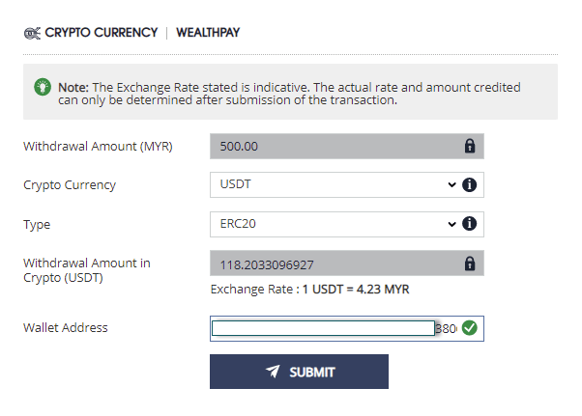
Task: Click info icon beside Crypto Currency dropdown
Action: [470, 185]
